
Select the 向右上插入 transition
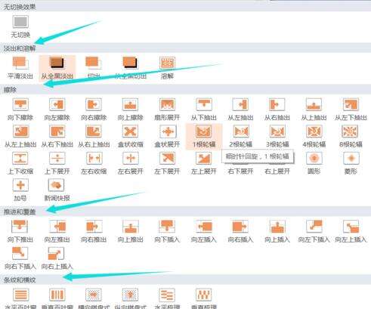[57, 258]
